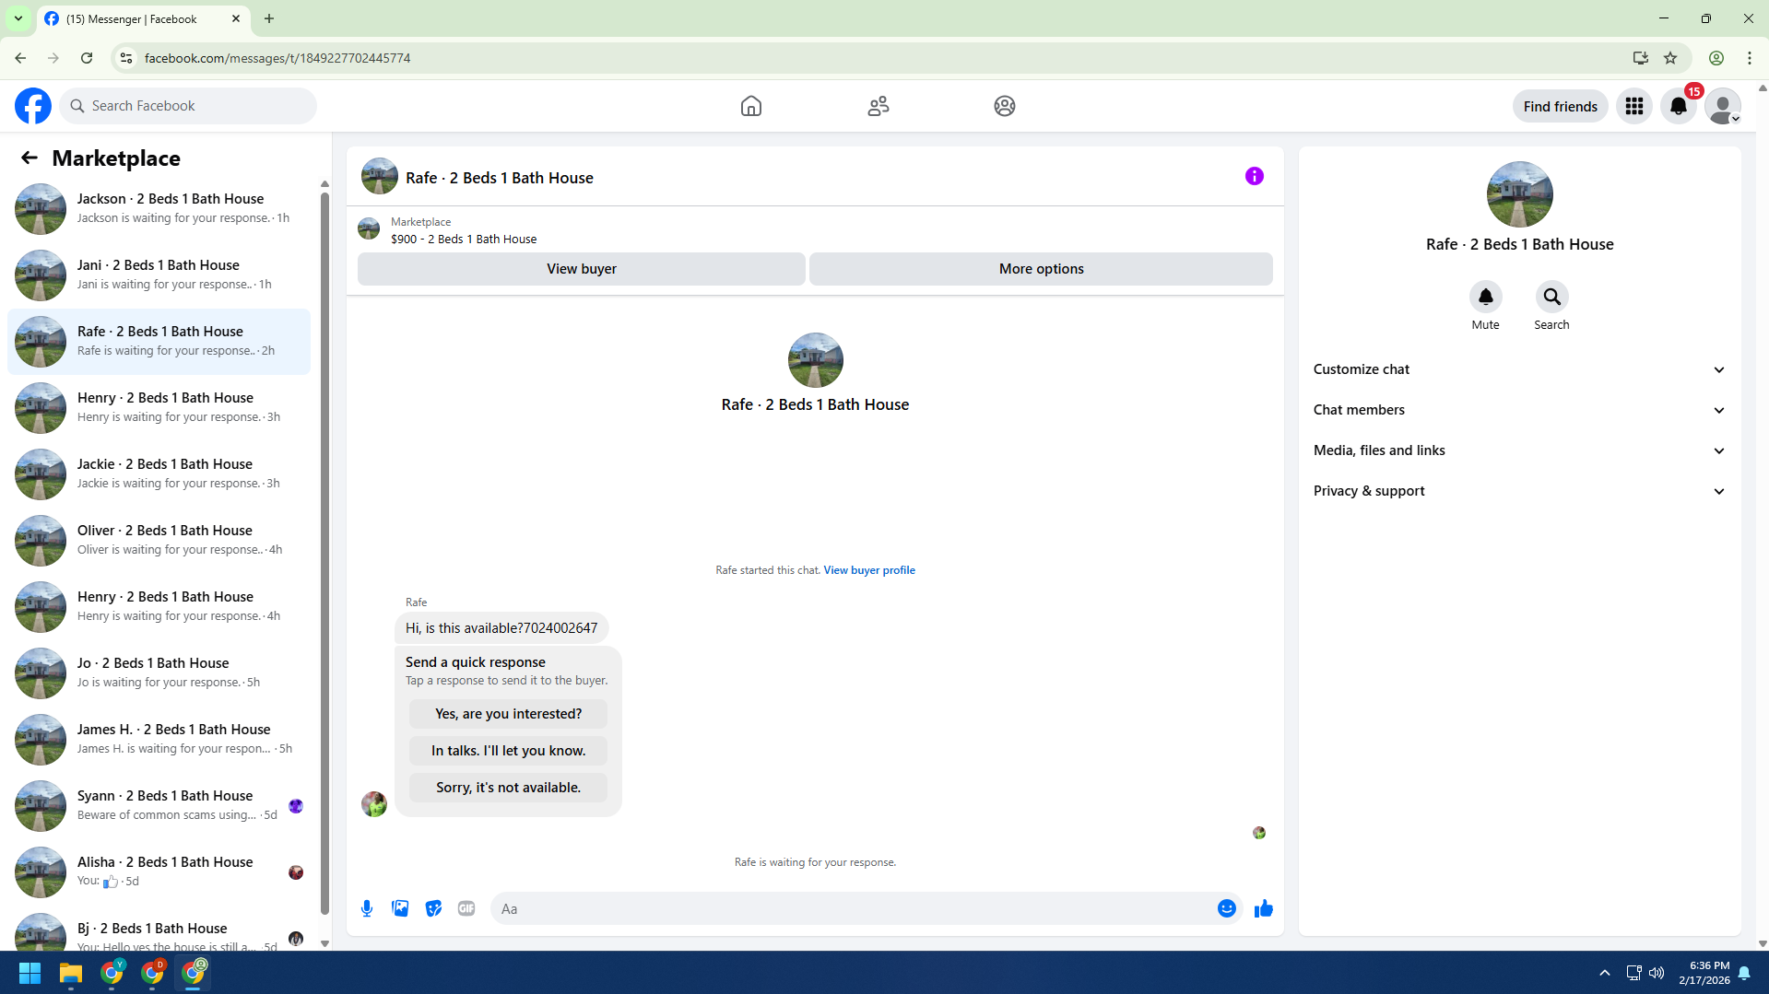Expand Media, files and links section
This screenshot has height=994, width=1769.
pyautogui.click(x=1520, y=450)
